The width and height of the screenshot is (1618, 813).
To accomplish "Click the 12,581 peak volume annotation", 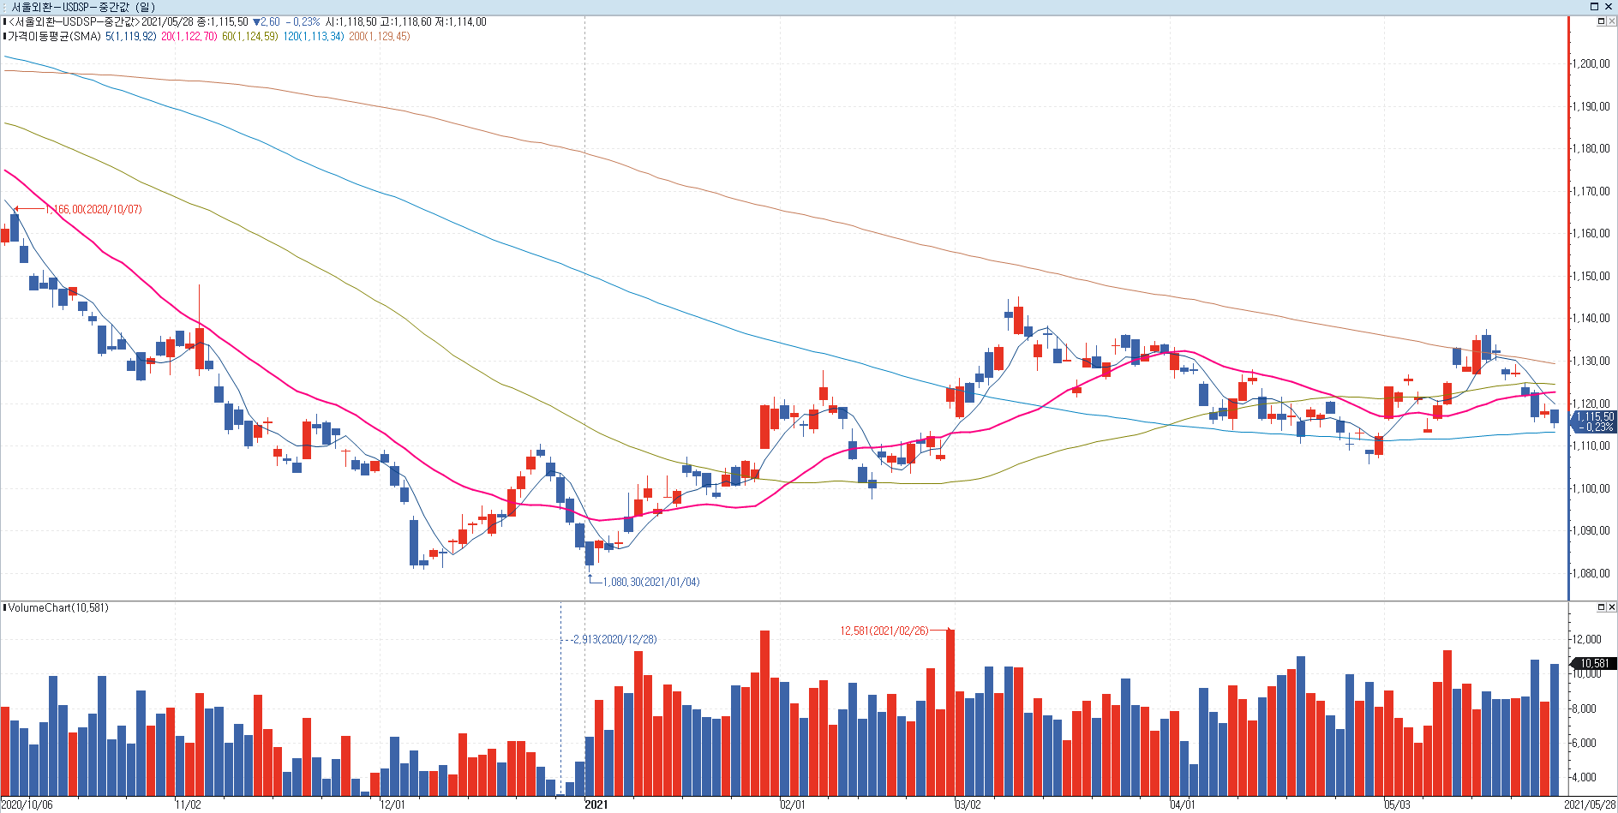I will 884,631.
